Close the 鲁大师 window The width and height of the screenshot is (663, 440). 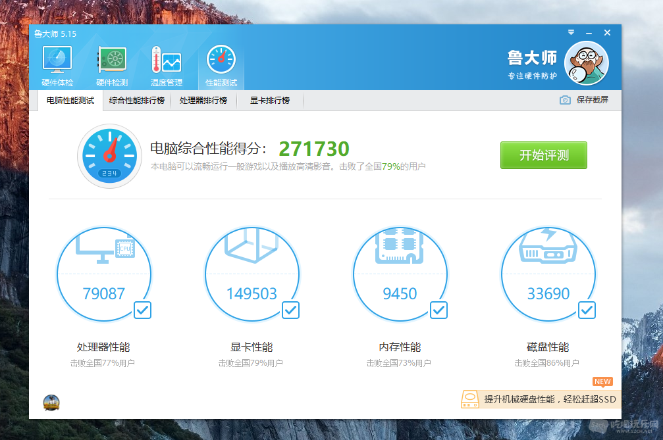(608, 32)
